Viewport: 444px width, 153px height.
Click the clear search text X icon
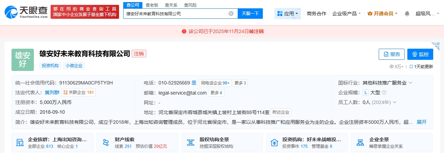pyautogui.click(x=231, y=14)
